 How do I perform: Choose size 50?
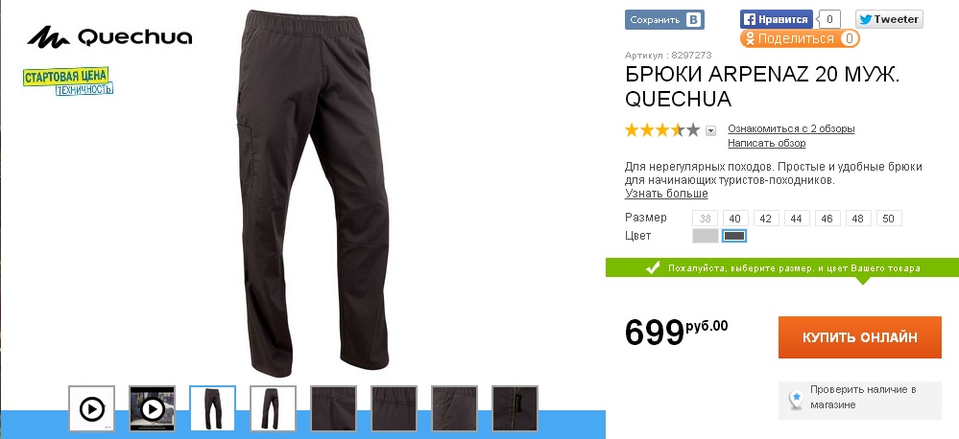[889, 218]
